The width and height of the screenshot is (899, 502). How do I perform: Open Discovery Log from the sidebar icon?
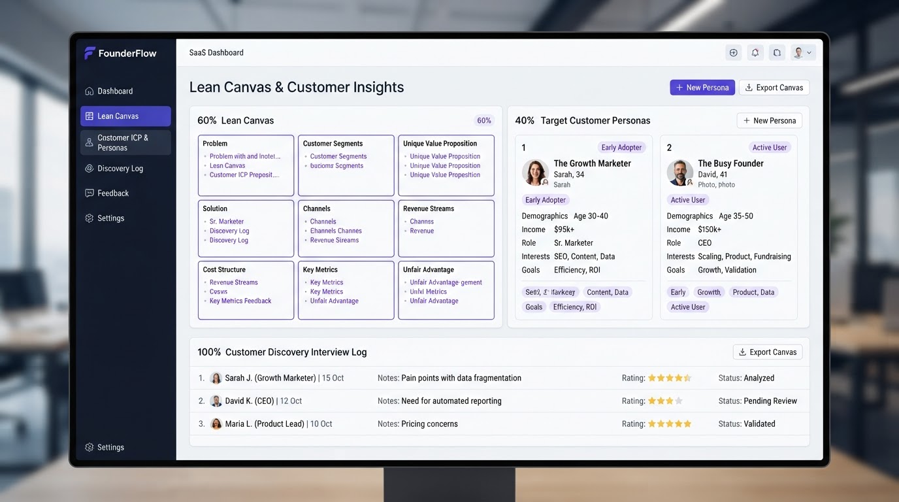[90, 169]
